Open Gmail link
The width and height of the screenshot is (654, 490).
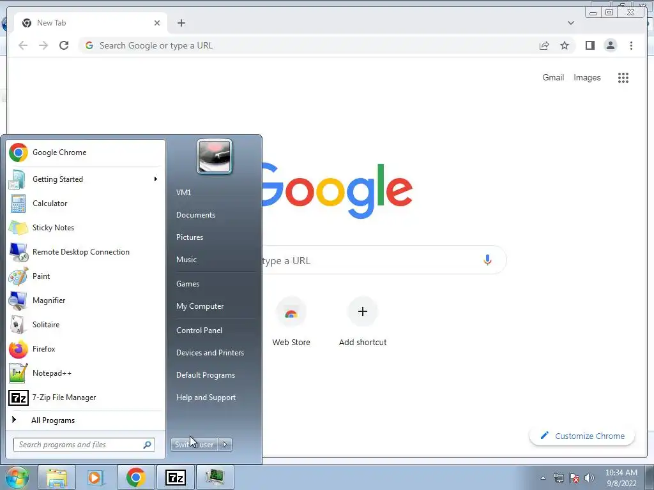click(553, 77)
